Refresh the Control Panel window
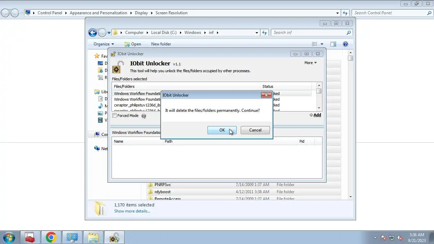Viewport: 434px width, 244px height. [345, 13]
